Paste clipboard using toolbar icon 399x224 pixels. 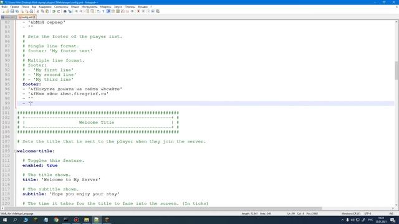pyautogui.click(x=47, y=11)
